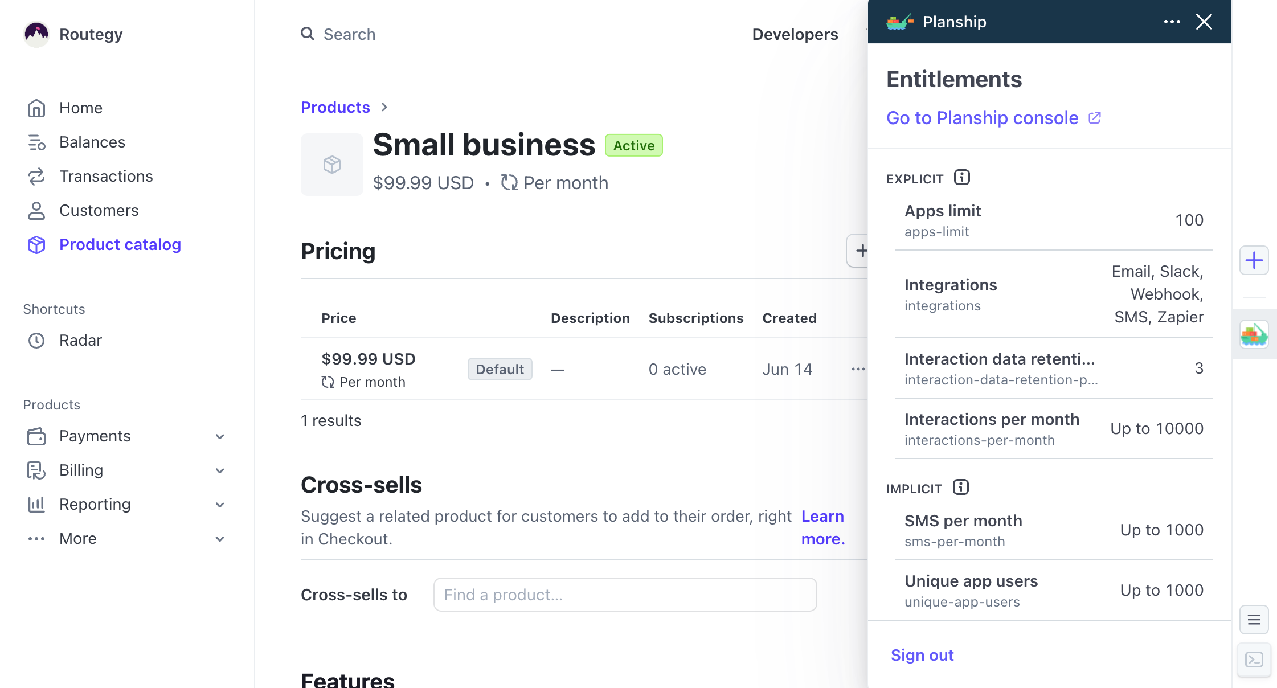Click the product image placeholder thumbnail

click(x=332, y=165)
